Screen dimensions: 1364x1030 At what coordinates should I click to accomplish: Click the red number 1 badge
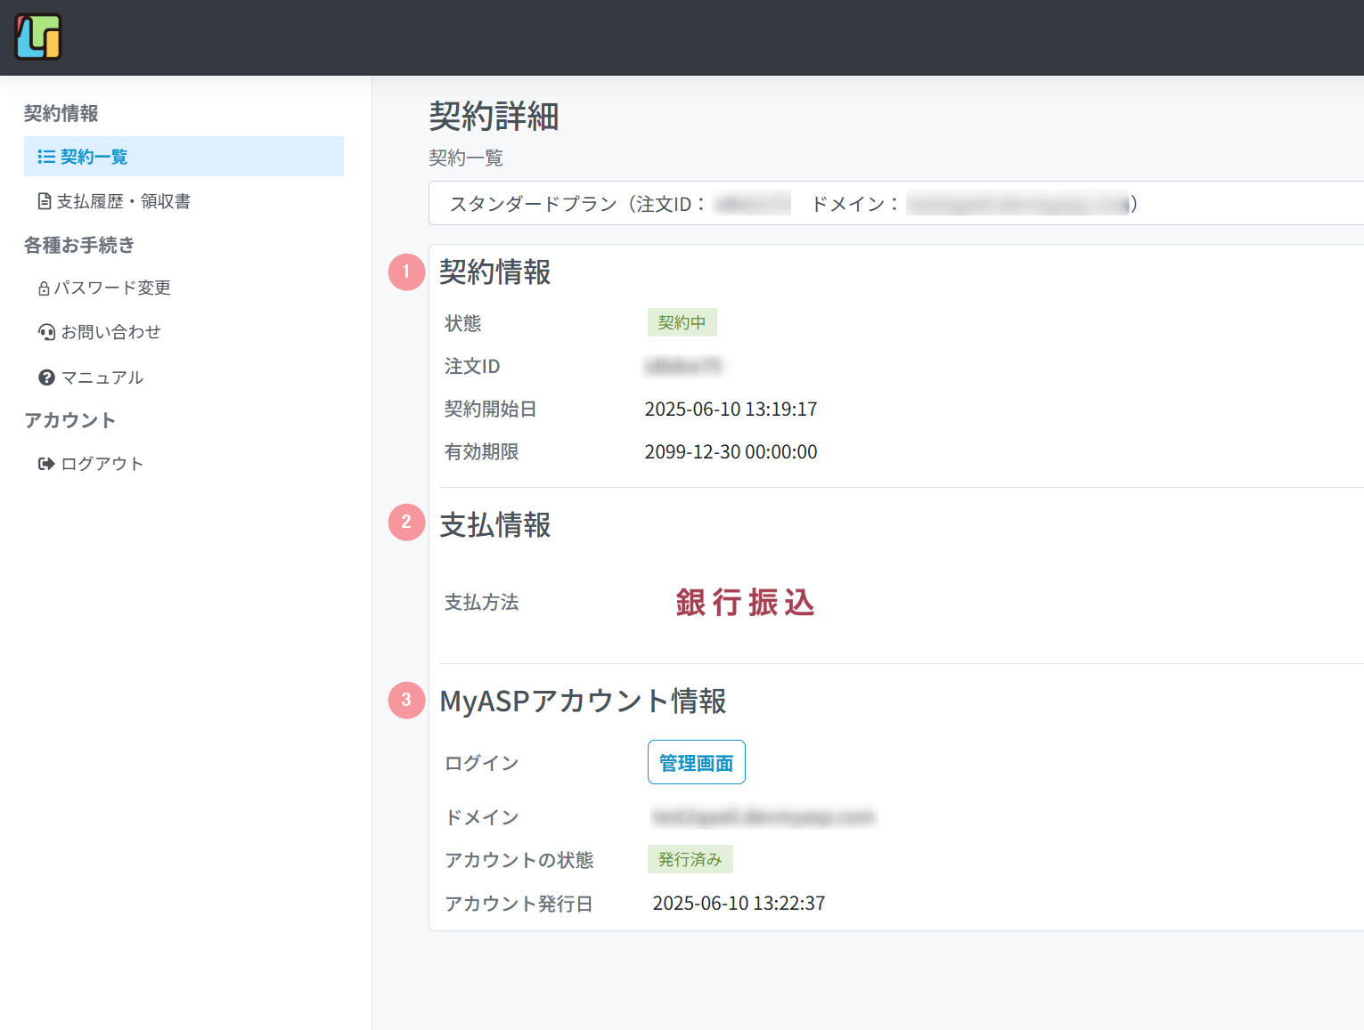(x=406, y=272)
